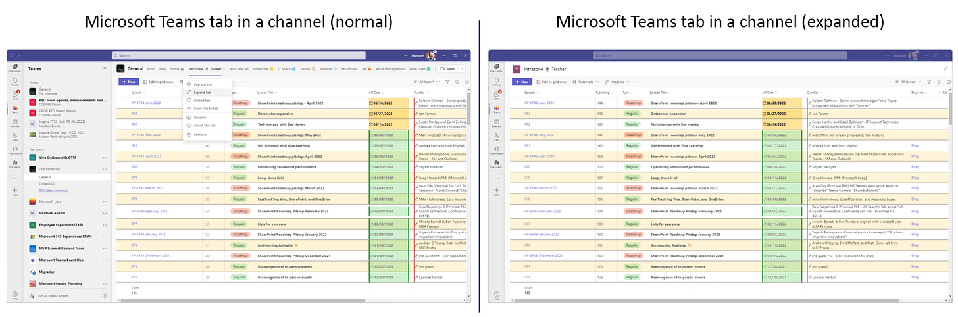Click the profile avatar in normal window

pos(432,56)
